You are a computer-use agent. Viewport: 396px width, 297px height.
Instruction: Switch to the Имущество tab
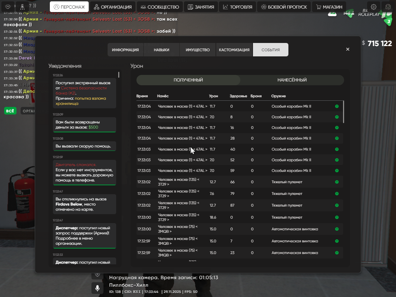(x=198, y=50)
